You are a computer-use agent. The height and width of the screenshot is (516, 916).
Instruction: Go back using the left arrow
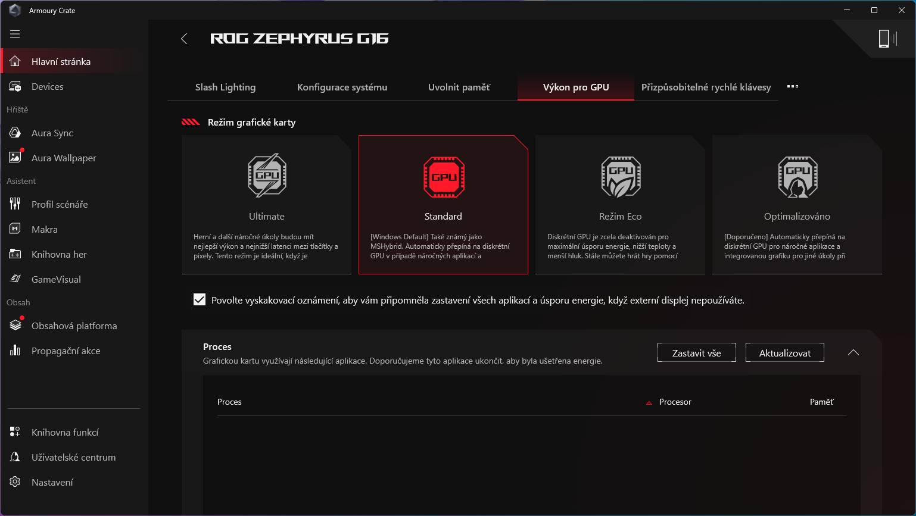point(184,39)
